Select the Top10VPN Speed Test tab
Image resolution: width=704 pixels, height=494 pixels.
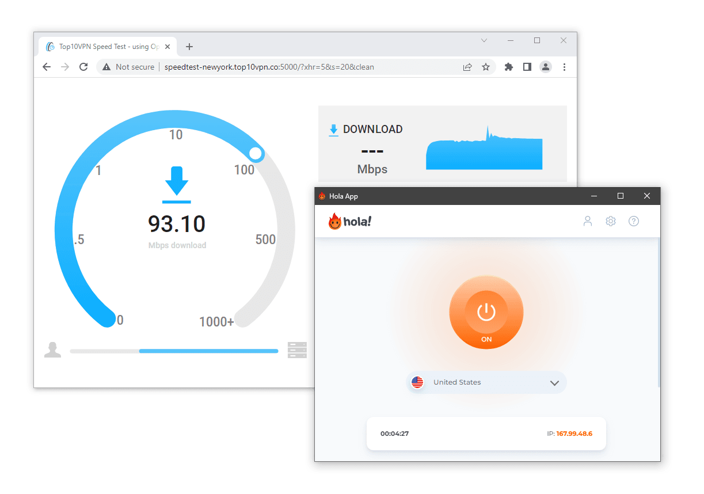coord(106,46)
